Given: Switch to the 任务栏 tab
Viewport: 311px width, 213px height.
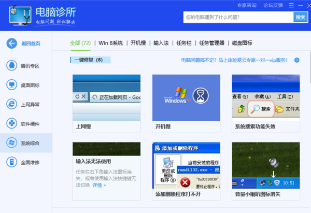Looking at the screenshot, I should (184, 43).
